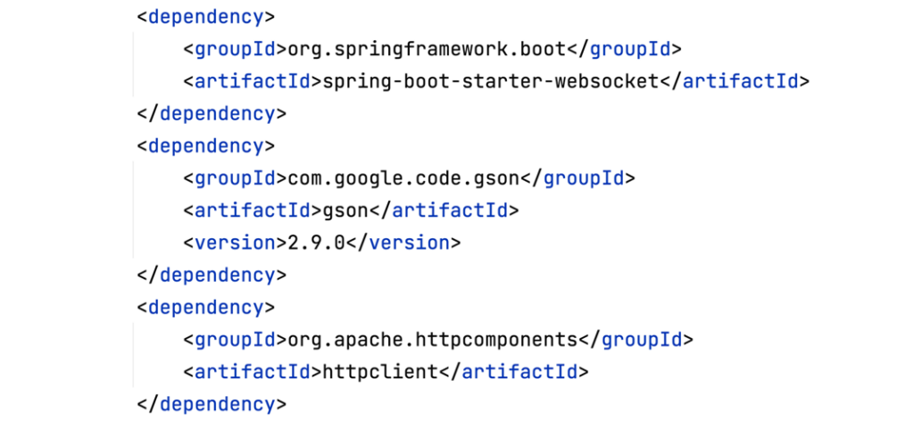Click closing groupId tag after com.google.code.gson

(x=577, y=179)
